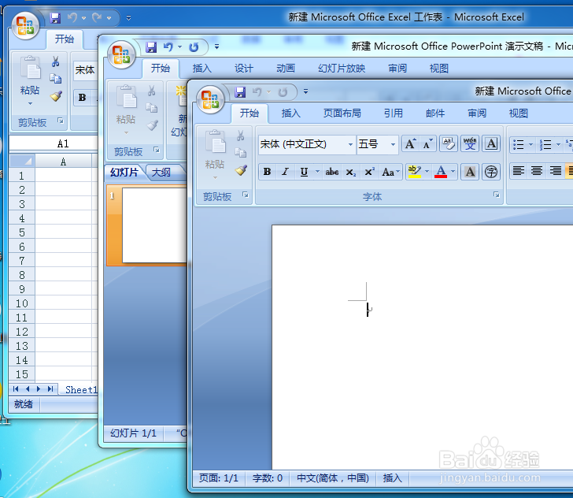Click Word's shrink font icon
Viewport: 573px width, 498px height.
click(x=427, y=144)
